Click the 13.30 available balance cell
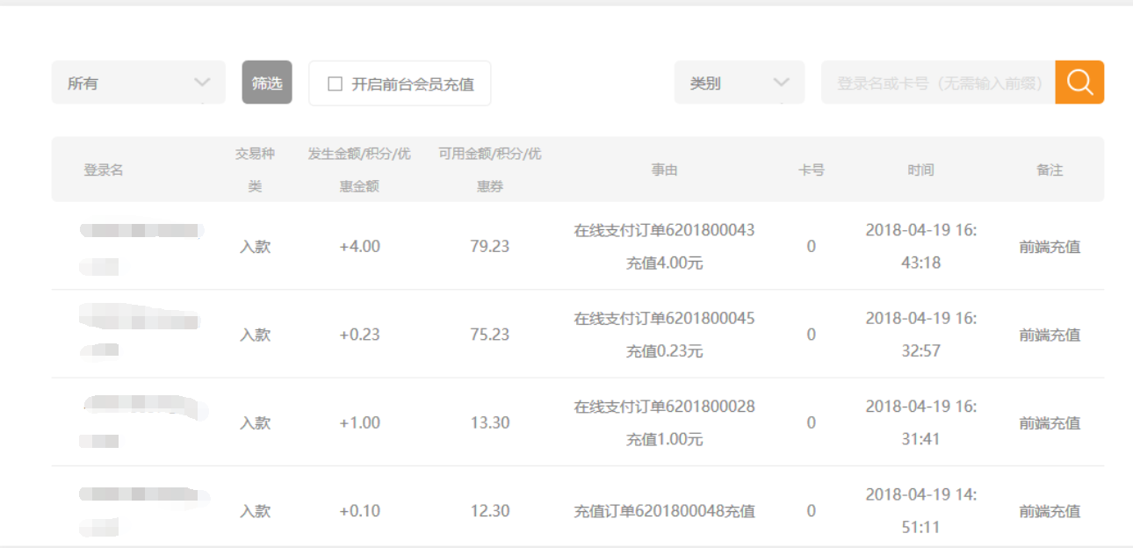This screenshot has height=548, width=1133. click(489, 422)
